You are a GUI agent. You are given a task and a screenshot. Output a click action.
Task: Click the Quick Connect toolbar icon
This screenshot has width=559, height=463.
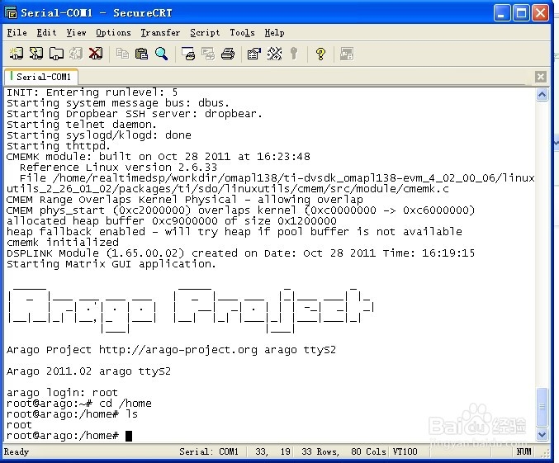(36, 54)
